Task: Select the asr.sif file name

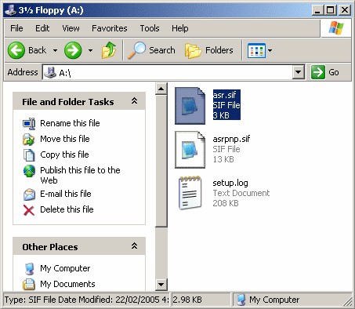Action: click(224, 95)
